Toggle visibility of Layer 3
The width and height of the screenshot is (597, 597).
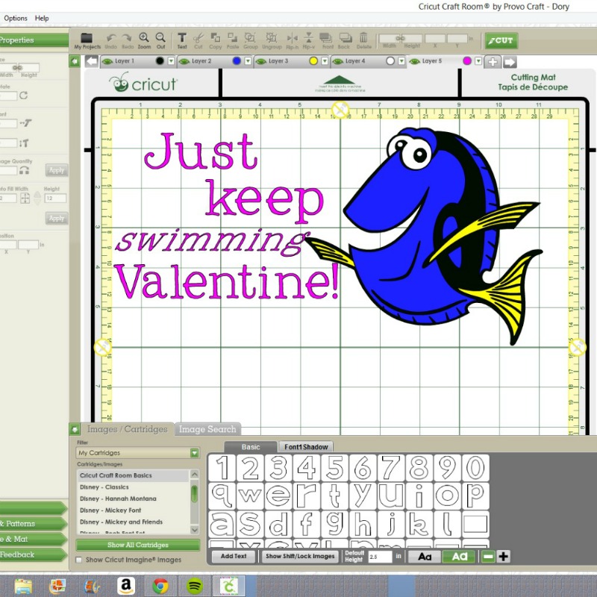(260, 61)
